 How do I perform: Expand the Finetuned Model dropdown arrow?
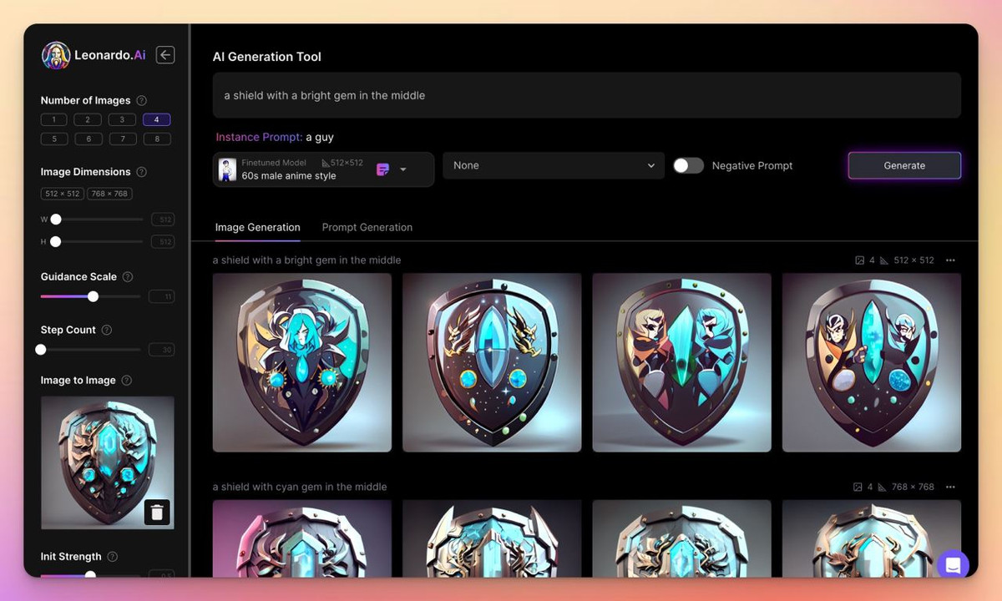[403, 169]
